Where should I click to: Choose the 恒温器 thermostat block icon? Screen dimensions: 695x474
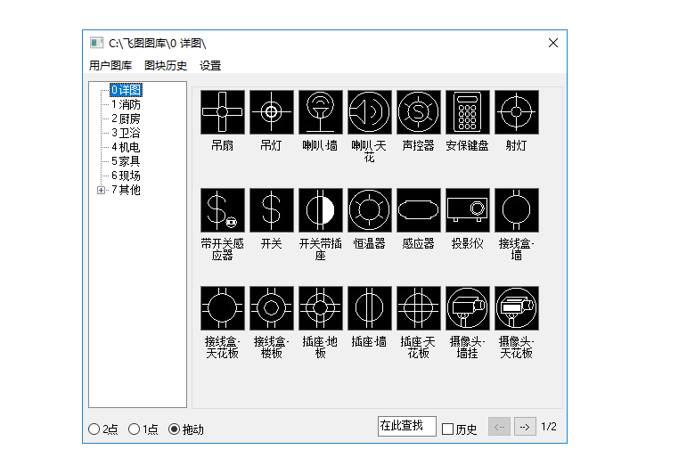click(370, 210)
